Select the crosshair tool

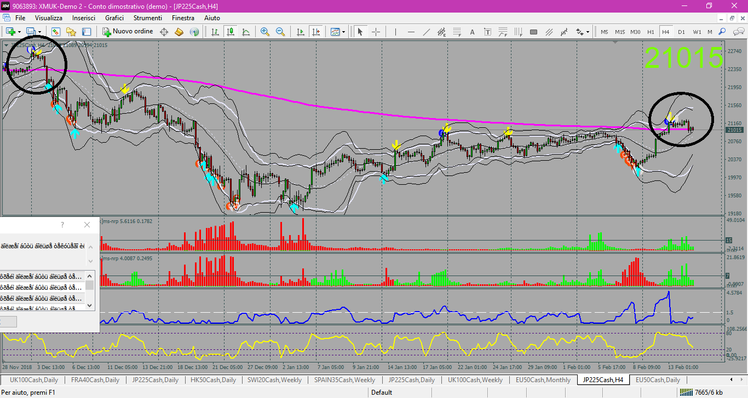[x=376, y=32]
